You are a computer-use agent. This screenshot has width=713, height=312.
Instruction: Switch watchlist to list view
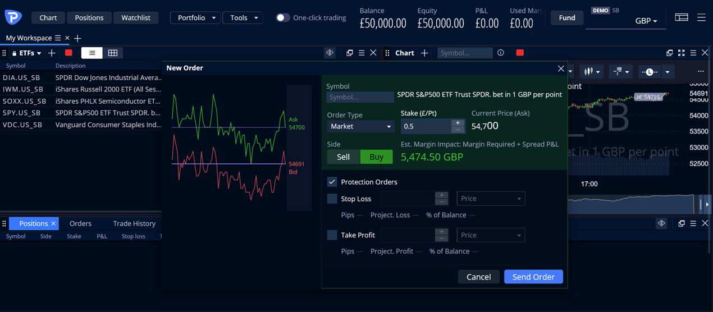coord(92,53)
